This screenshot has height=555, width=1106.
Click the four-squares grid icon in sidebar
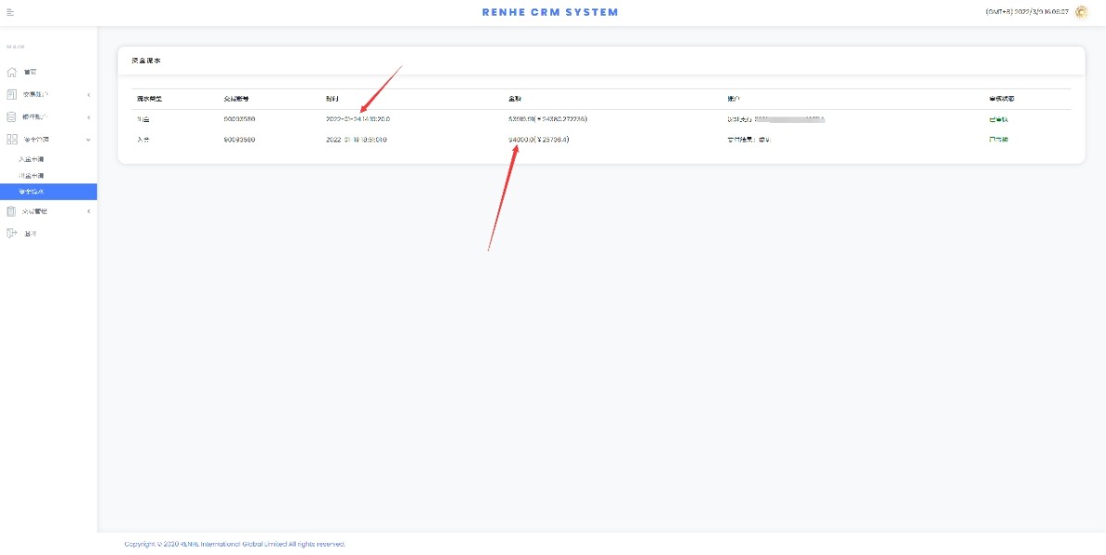click(12, 140)
